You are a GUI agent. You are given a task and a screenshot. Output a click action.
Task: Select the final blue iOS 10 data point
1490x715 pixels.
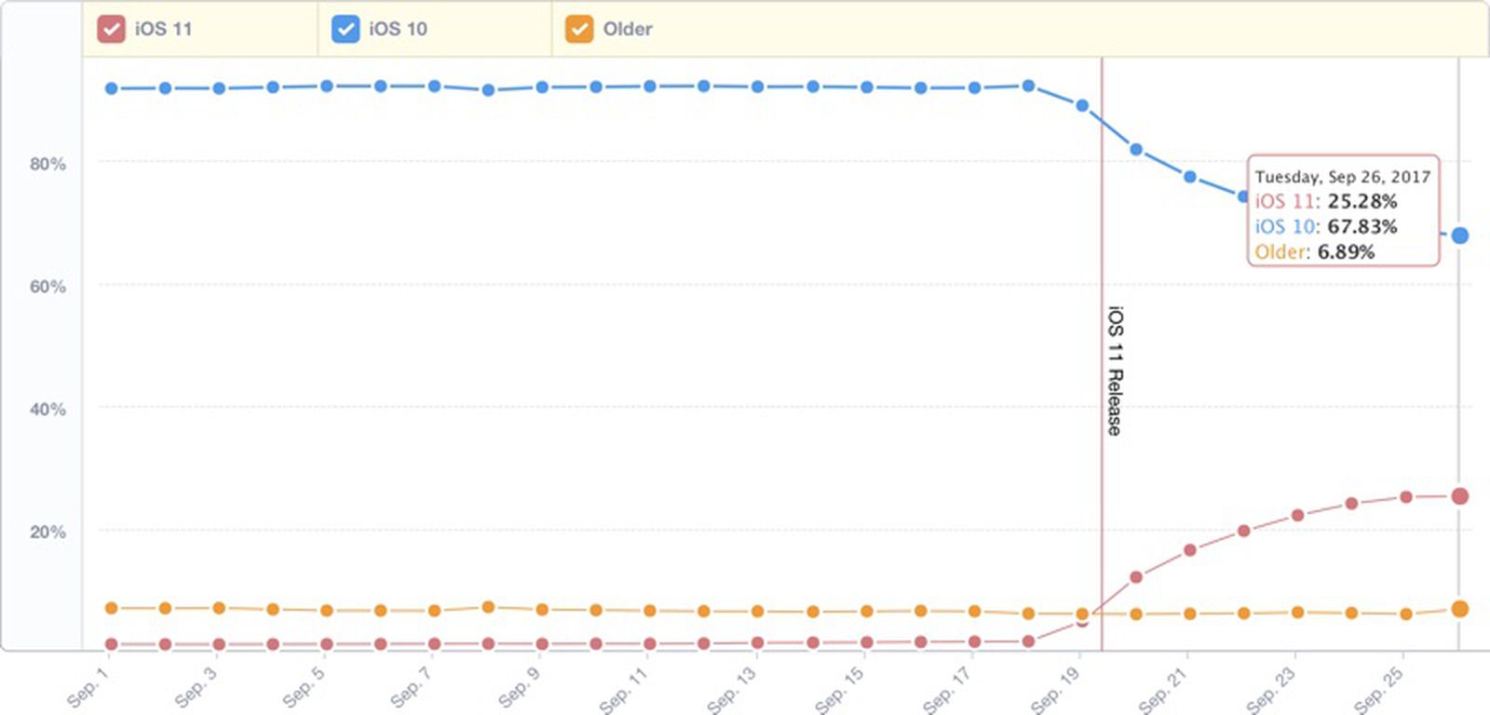pos(1459,235)
